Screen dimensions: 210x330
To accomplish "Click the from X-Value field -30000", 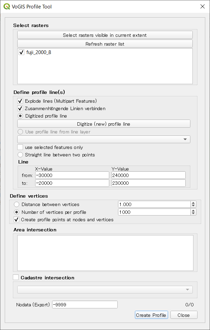I will 72,175.
